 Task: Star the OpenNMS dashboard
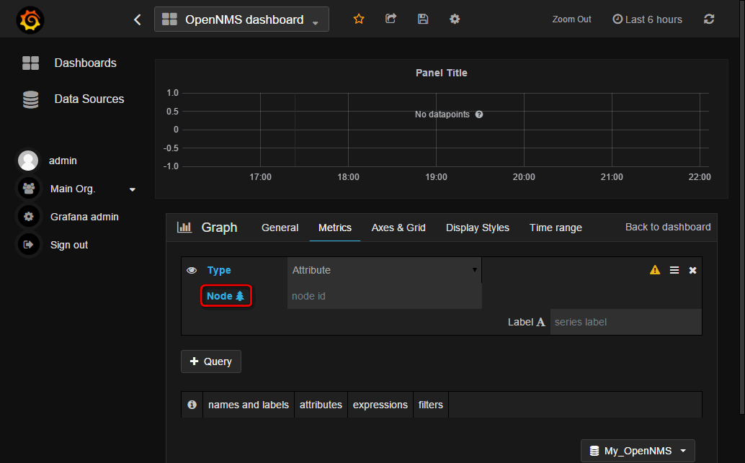(359, 19)
